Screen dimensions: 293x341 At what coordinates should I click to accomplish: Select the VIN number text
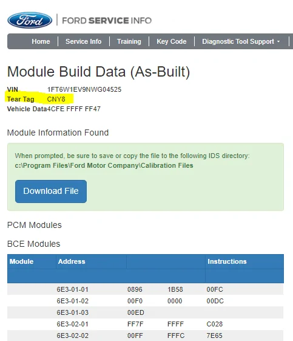pos(84,89)
